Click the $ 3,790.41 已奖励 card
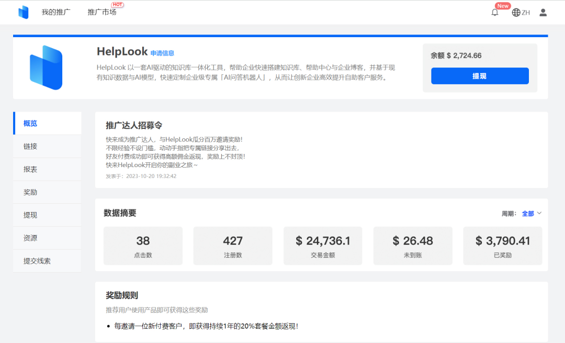Screen dimensions: 565x343 coord(503,246)
